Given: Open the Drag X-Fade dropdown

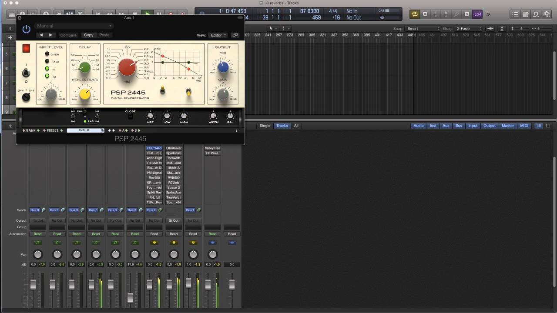Looking at the screenshot, I should coord(469,29).
